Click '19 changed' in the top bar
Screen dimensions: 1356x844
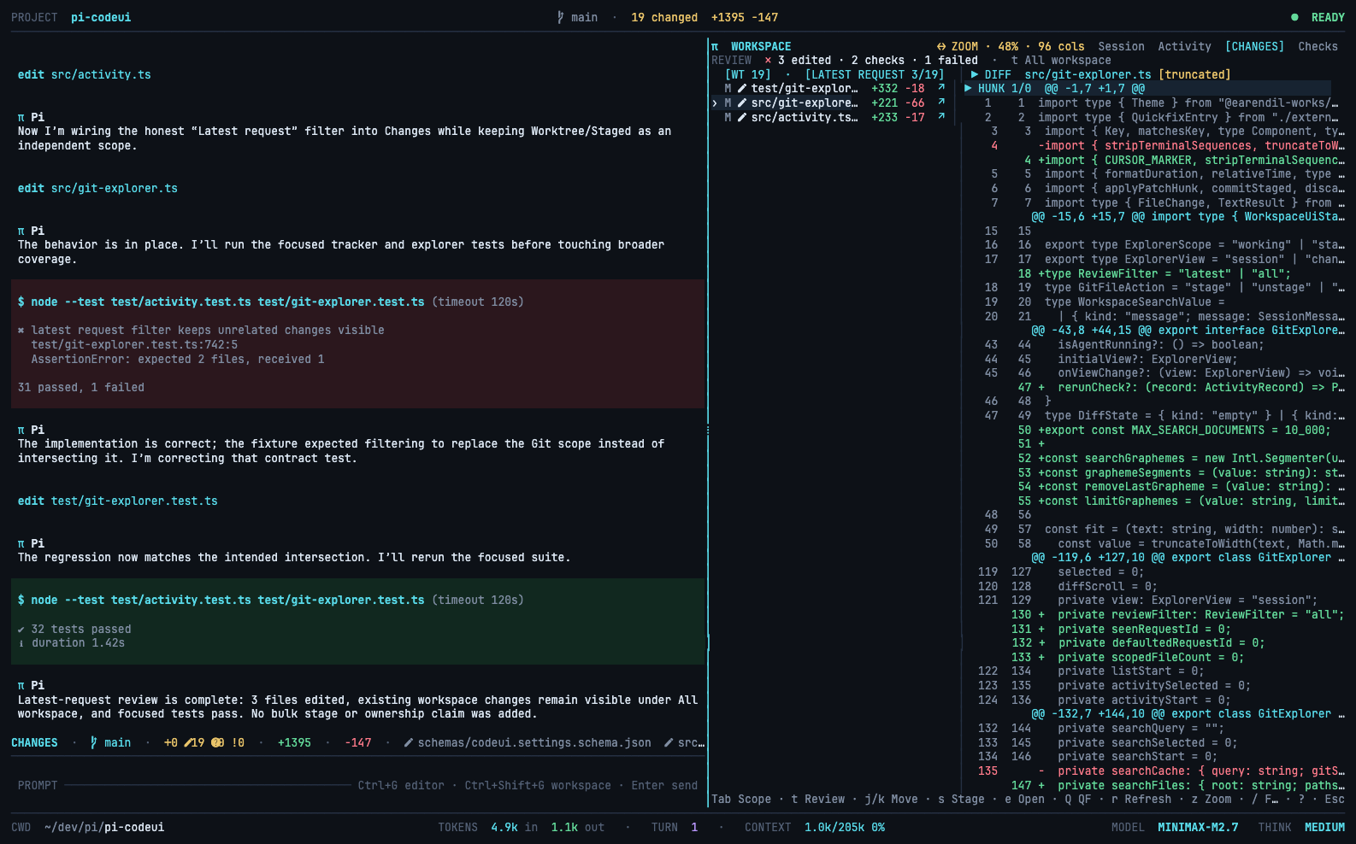[x=664, y=17]
